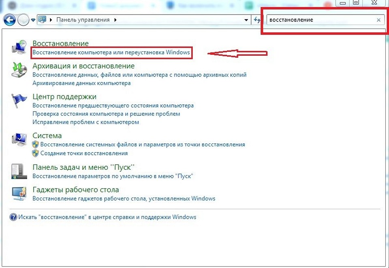
Task: Open the recent pages dropdown arrow
Action: point(33,20)
